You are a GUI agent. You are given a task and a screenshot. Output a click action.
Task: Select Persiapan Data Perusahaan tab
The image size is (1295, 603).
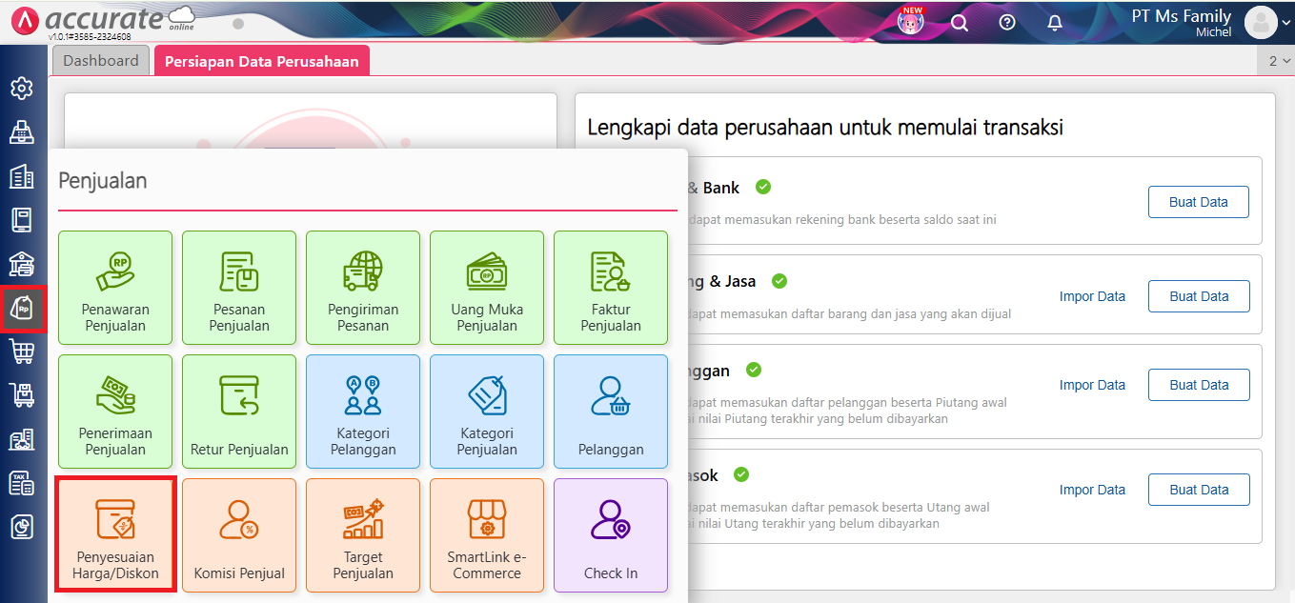(x=262, y=61)
